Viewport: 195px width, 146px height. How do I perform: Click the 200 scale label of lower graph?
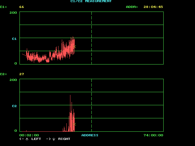[x=13, y=80]
